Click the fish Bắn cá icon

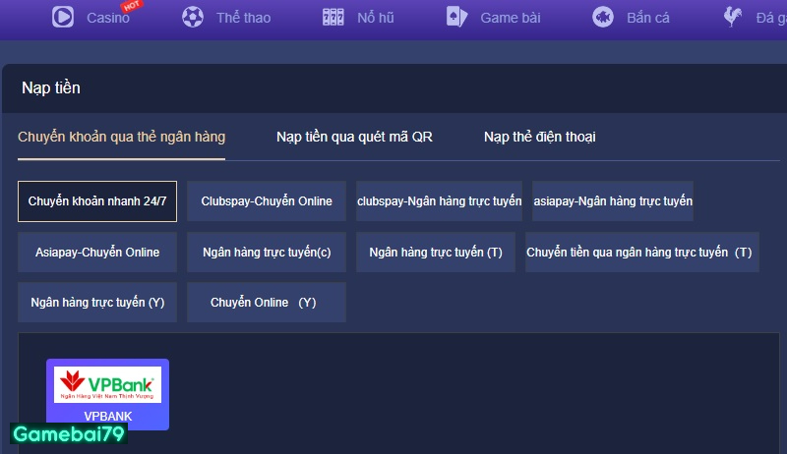click(x=603, y=17)
